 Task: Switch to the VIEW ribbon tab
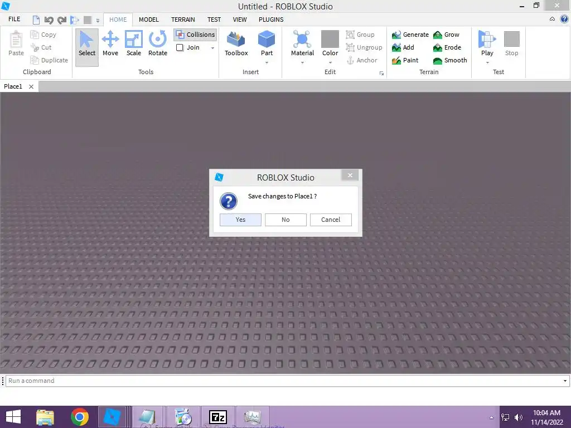click(240, 20)
